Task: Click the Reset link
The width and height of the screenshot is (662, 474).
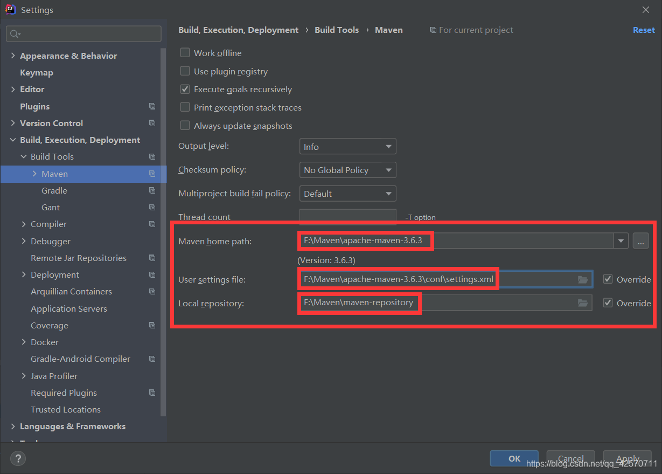Action: tap(644, 30)
